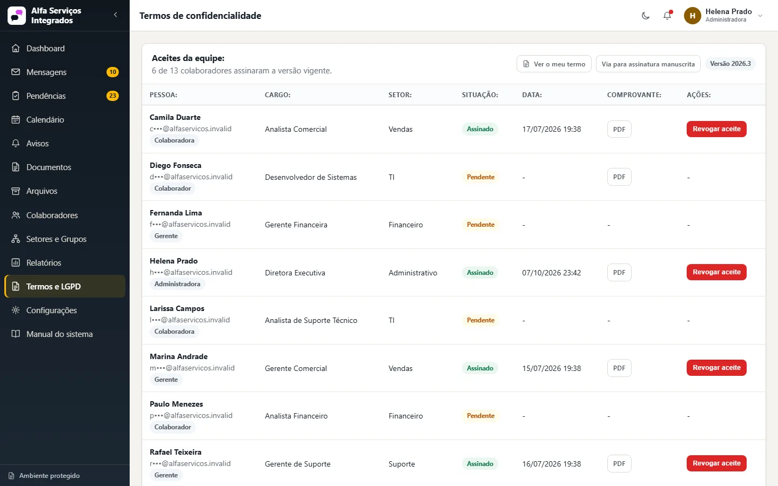This screenshot has height=486, width=778.
Task: Click the Assinado status for Helena Prado
Action: (x=480, y=273)
